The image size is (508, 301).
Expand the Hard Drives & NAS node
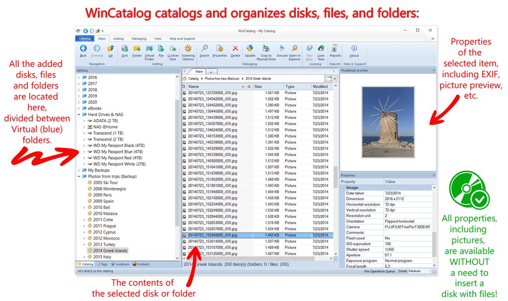coord(79,114)
